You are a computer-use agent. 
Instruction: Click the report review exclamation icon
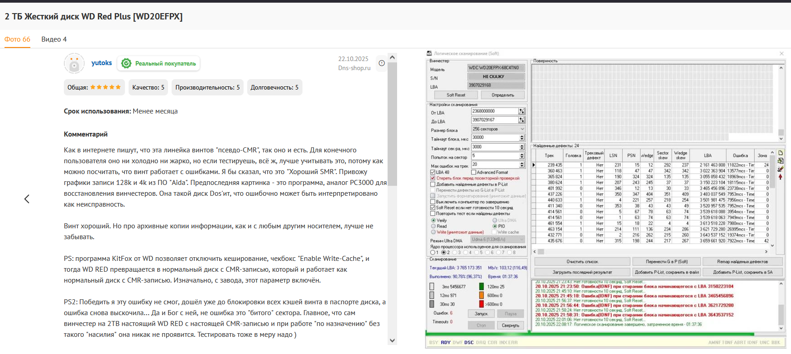point(382,63)
